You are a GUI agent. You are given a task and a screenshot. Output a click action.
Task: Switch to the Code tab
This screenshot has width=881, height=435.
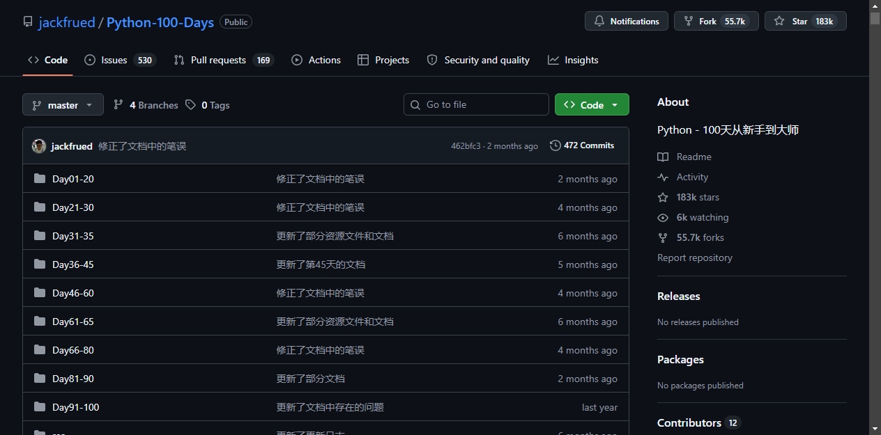[x=47, y=60]
